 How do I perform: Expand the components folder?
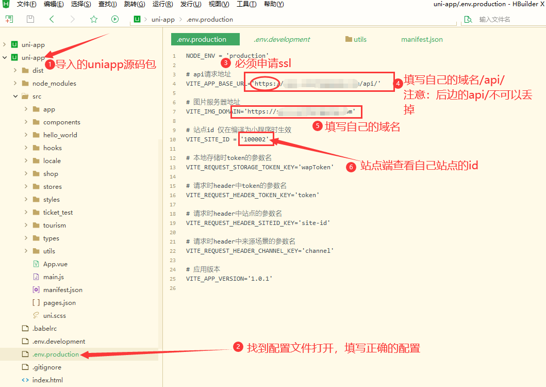click(26, 122)
